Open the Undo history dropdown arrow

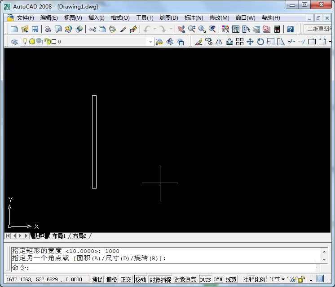pyautogui.click(x=154, y=29)
